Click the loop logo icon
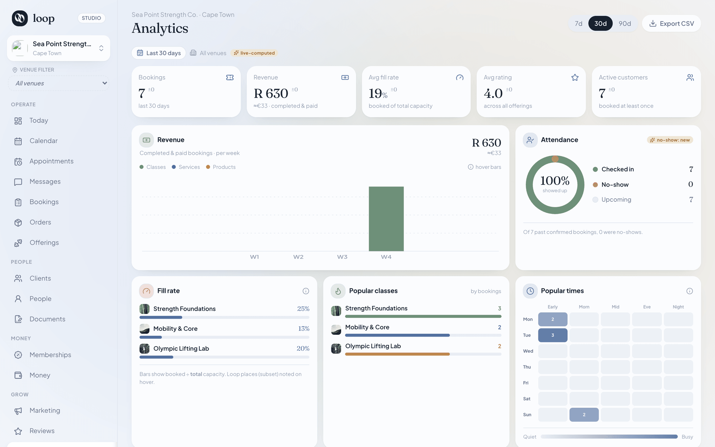The image size is (715, 447). (x=20, y=18)
